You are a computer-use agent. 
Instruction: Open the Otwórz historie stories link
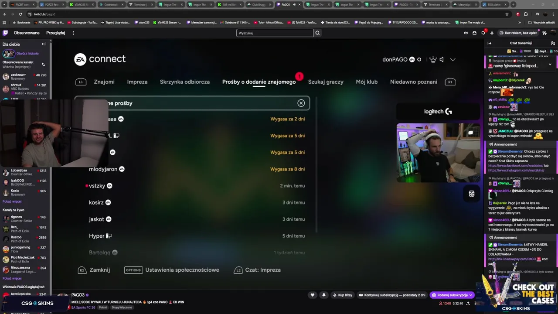(x=27, y=53)
